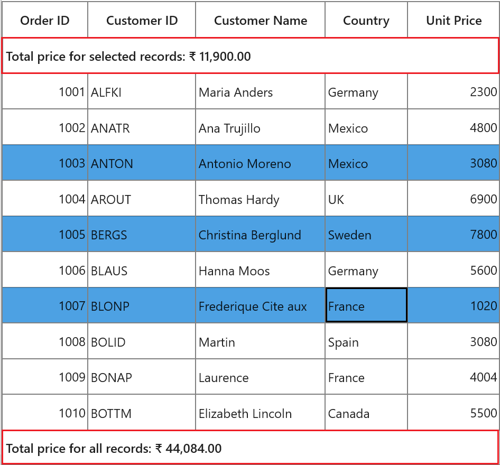500x465 pixels.
Task: Select the BERGS cell
Action: 142,234
